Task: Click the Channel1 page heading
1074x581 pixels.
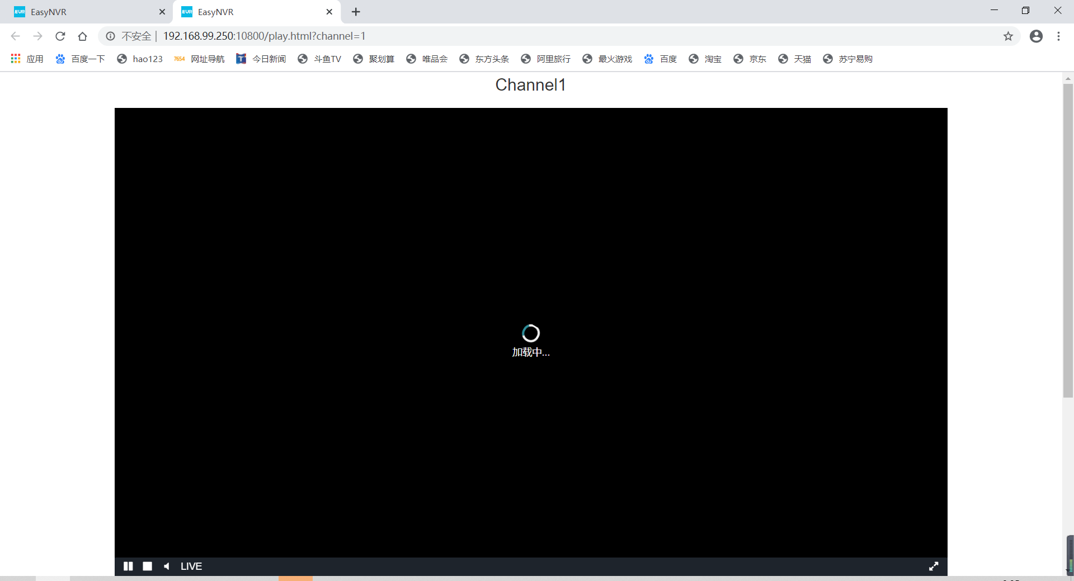Action: point(530,85)
